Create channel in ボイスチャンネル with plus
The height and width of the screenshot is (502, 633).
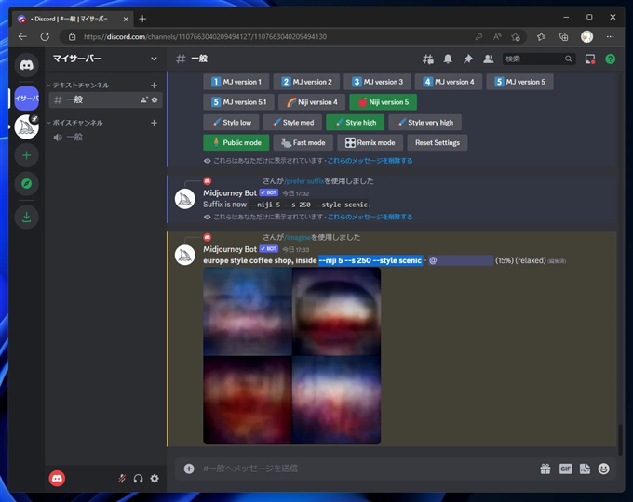click(154, 123)
